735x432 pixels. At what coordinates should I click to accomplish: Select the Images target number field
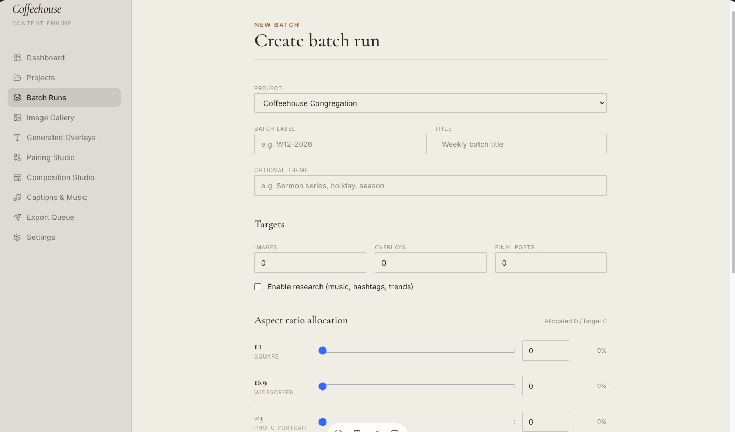(x=310, y=263)
